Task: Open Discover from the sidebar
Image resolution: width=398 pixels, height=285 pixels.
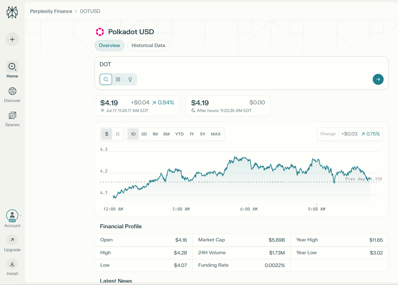Action: point(12,91)
